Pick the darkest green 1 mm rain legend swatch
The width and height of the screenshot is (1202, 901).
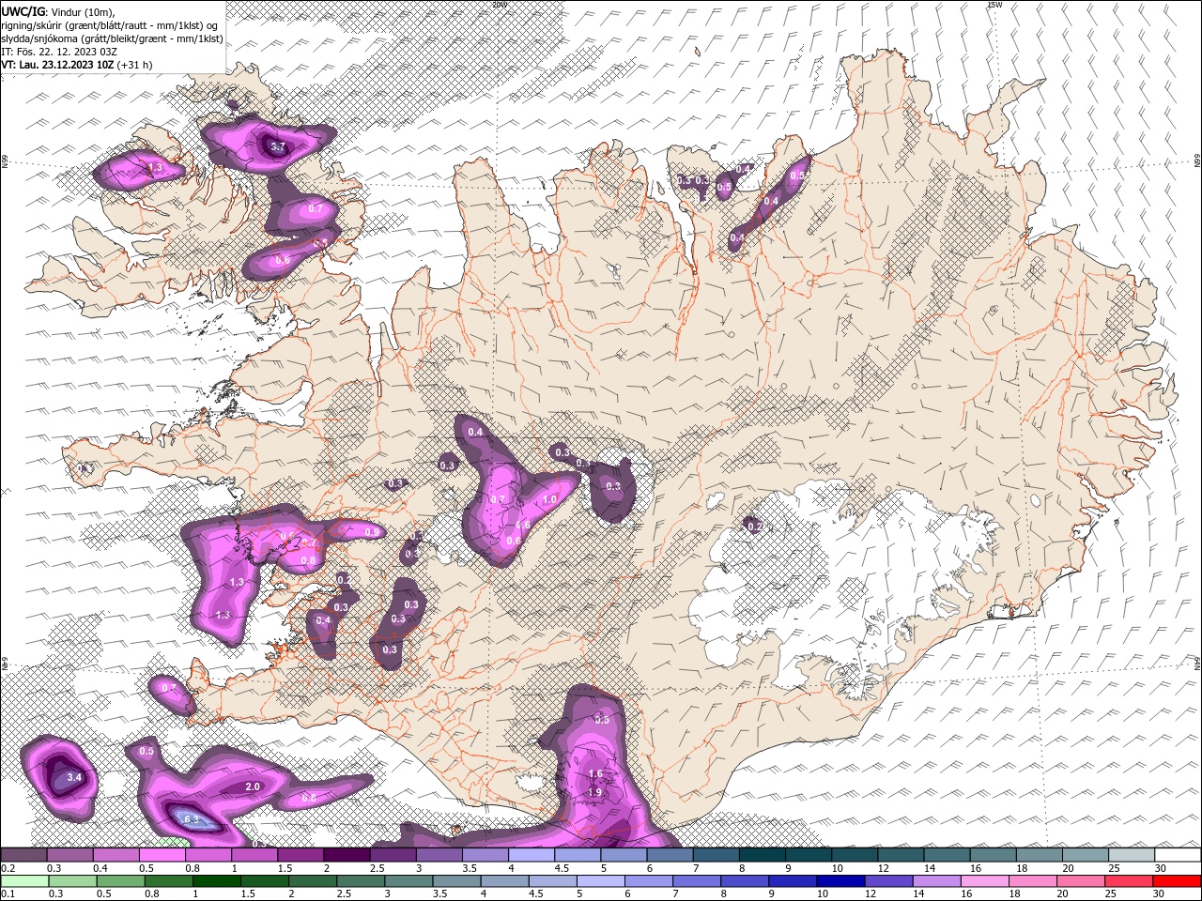tap(217, 880)
